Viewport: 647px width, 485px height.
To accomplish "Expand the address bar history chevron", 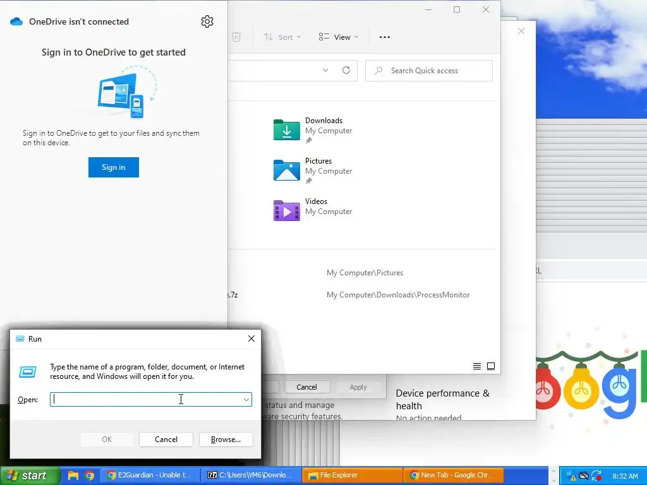I will 325,71.
